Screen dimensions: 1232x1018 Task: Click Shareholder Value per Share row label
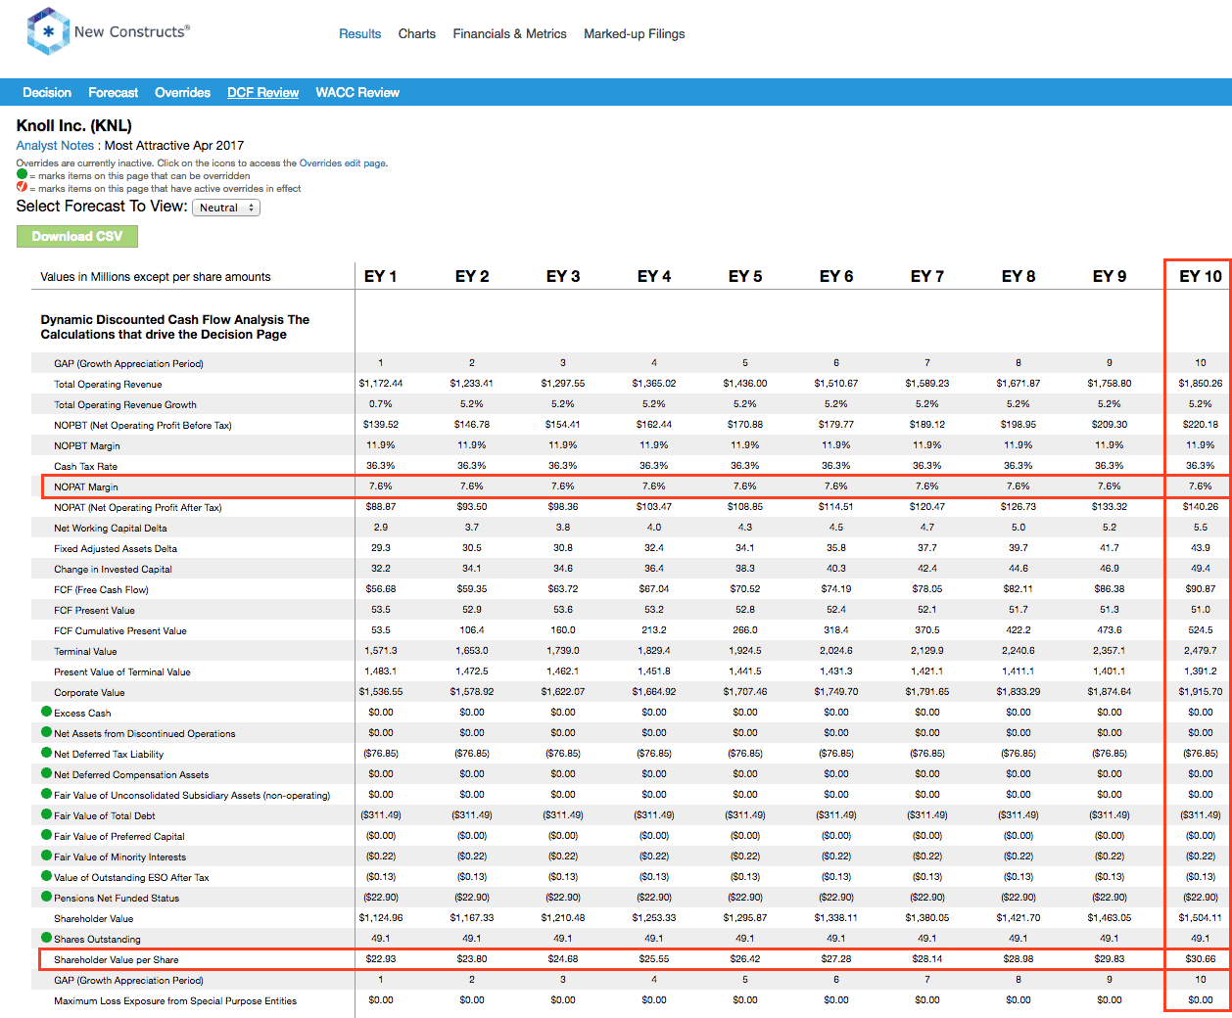[x=117, y=959]
